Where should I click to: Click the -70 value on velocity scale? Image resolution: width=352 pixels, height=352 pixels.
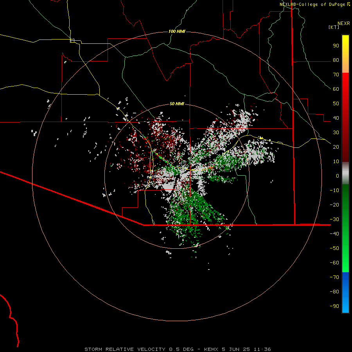334,277
